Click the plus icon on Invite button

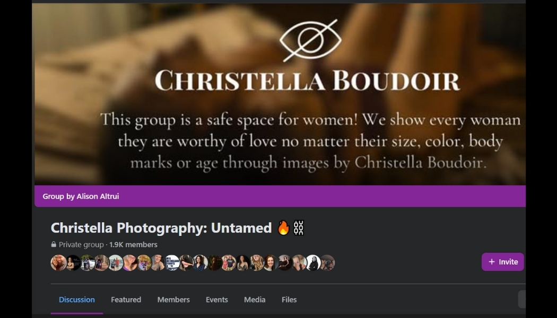492,262
